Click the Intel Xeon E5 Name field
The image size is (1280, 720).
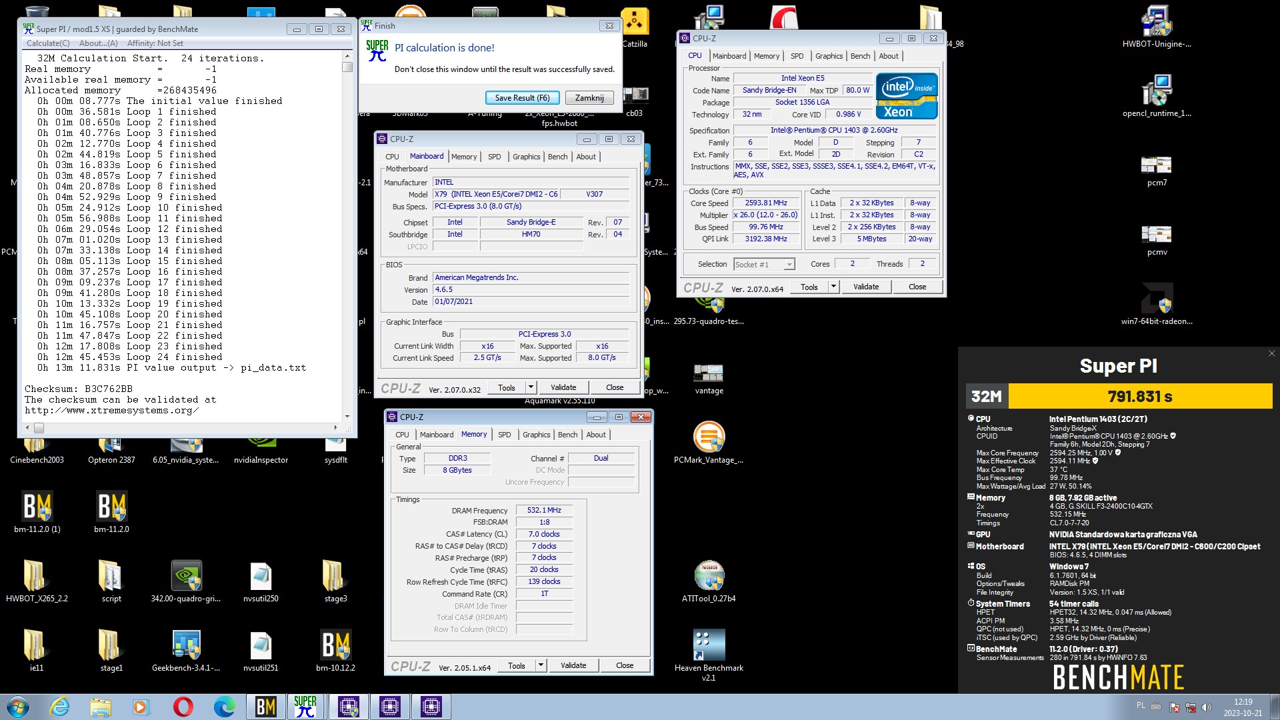(803, 78)
